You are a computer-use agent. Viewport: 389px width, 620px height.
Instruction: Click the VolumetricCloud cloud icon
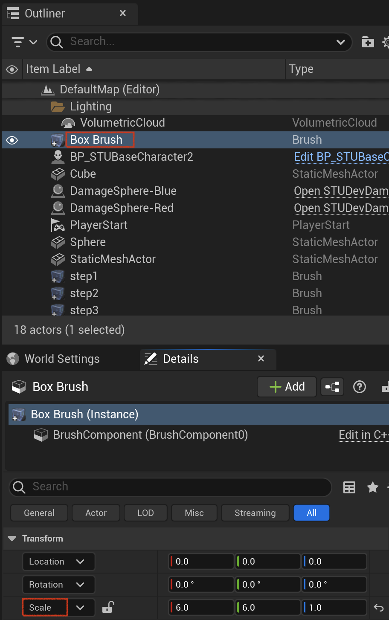(x=68, y=123)
